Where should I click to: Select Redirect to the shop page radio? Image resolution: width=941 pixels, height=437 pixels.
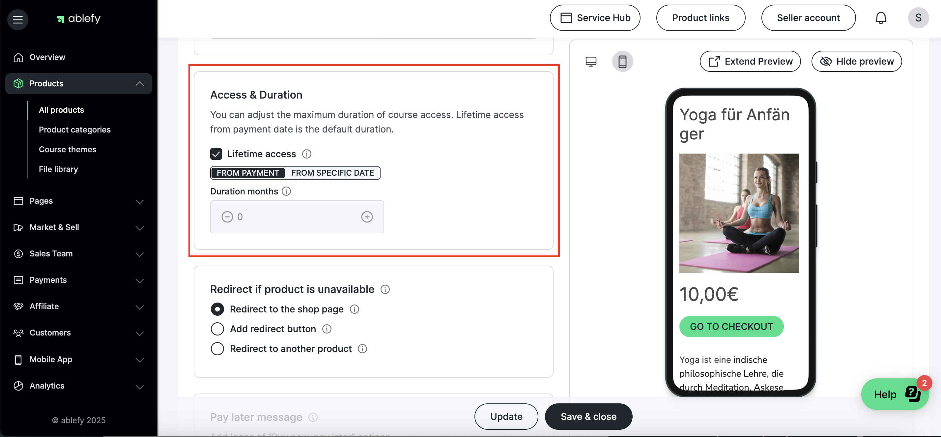(x=217, y=309)
